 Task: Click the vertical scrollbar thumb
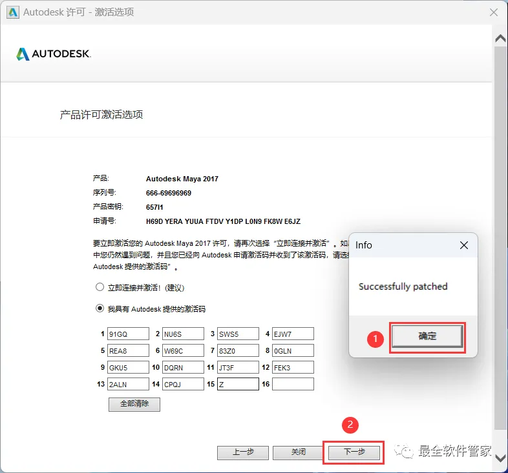pos(500,238)
